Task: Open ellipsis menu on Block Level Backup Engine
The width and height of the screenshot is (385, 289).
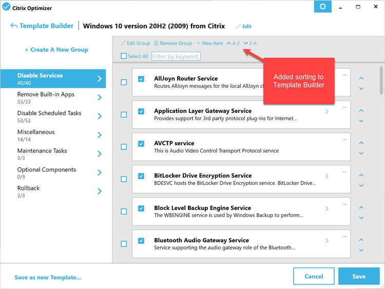Action: 345,204
